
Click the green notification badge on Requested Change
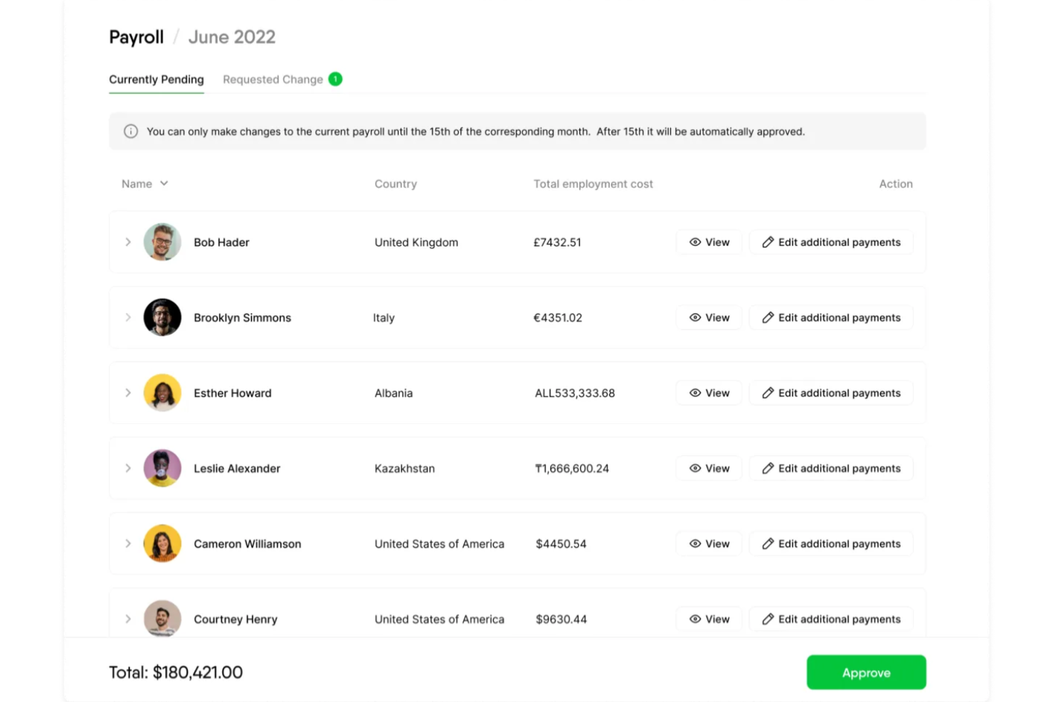(335, 79)
